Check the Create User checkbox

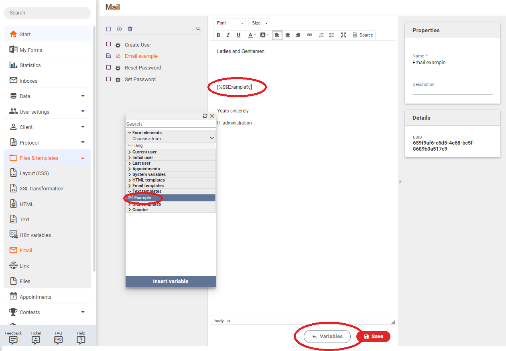point(109,44)
